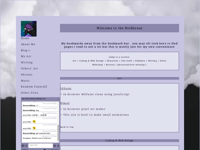Viewport: 200px width, 150px height.
Task: Open the Writing page in sidebar
Action: pyautogui.click(x=27, y=63)
